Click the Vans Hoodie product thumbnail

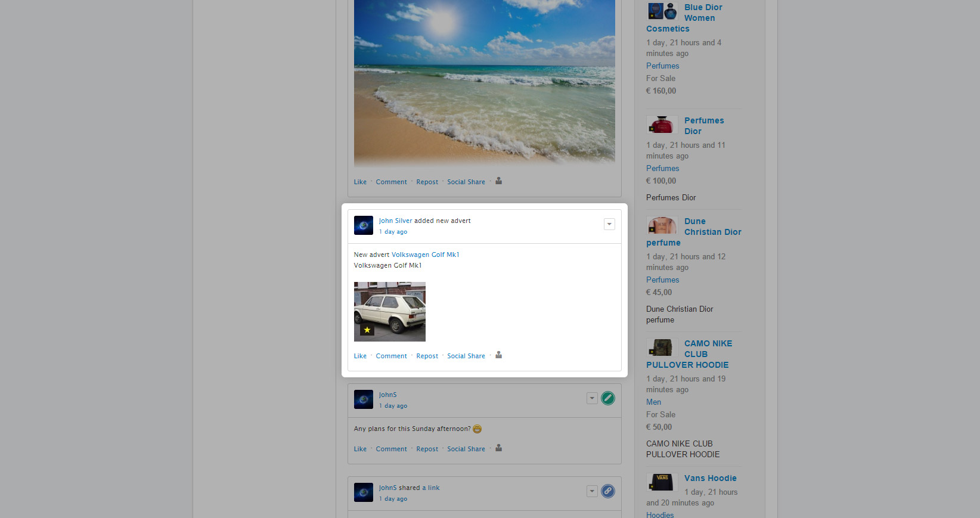(x=662, y=482)
